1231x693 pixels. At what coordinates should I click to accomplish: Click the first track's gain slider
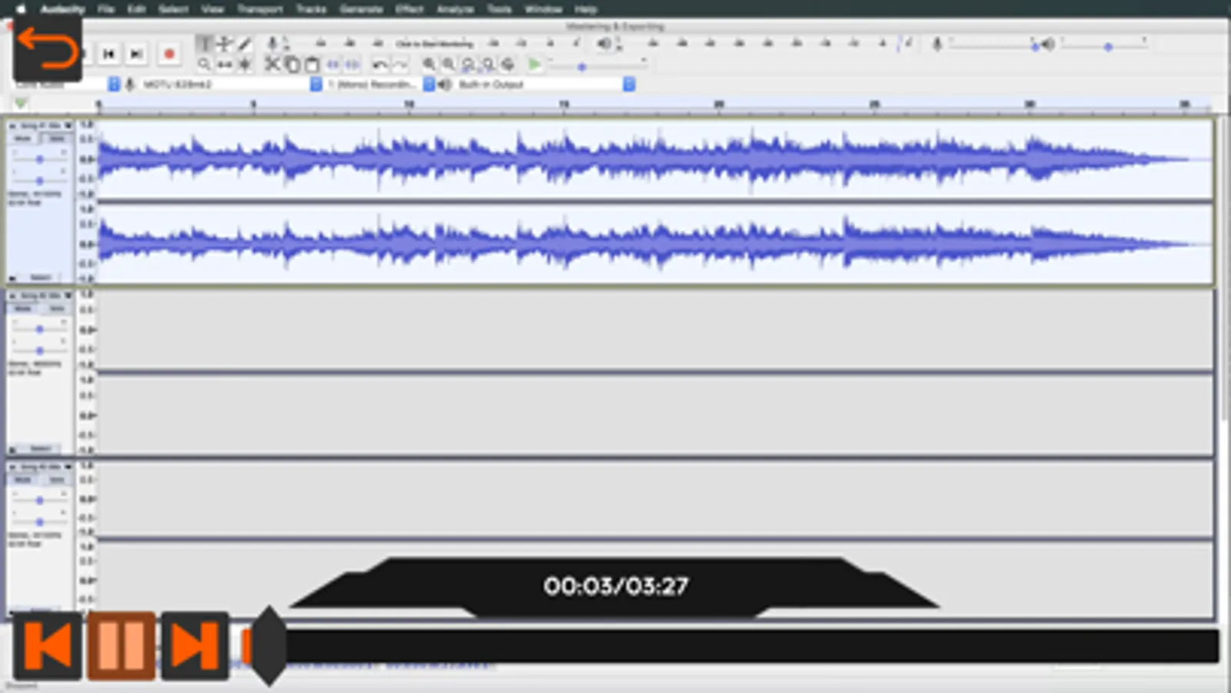39,159
